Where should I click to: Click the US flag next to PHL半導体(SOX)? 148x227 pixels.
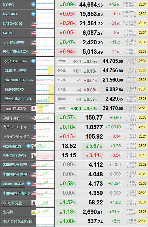(x=34, y=52)
